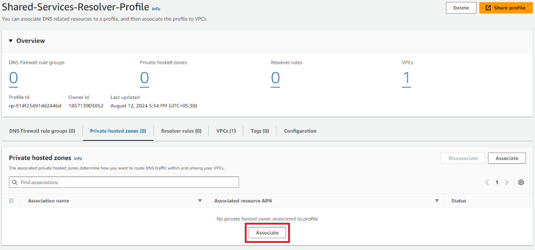Click the search magnifier in Find associations
Viewport: 535px width, 250px height.
15,182
